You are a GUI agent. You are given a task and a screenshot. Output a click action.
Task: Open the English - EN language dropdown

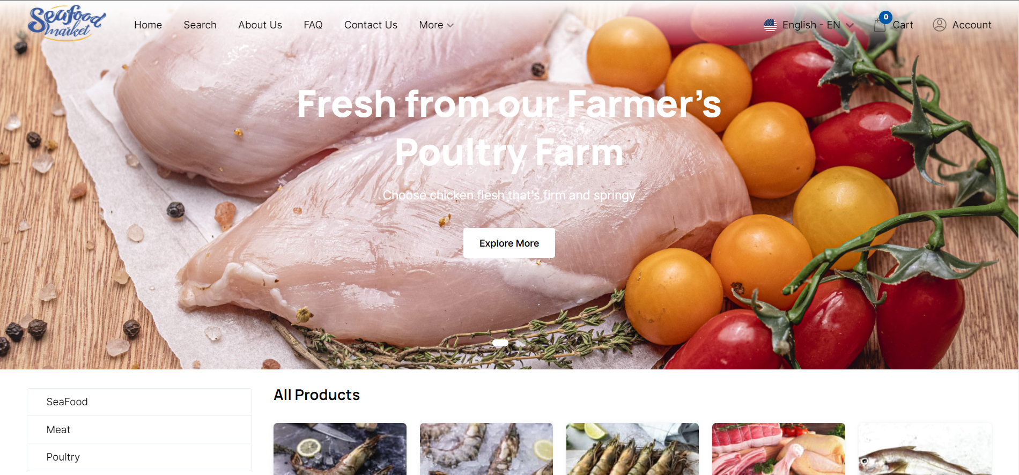pos(809,25)
